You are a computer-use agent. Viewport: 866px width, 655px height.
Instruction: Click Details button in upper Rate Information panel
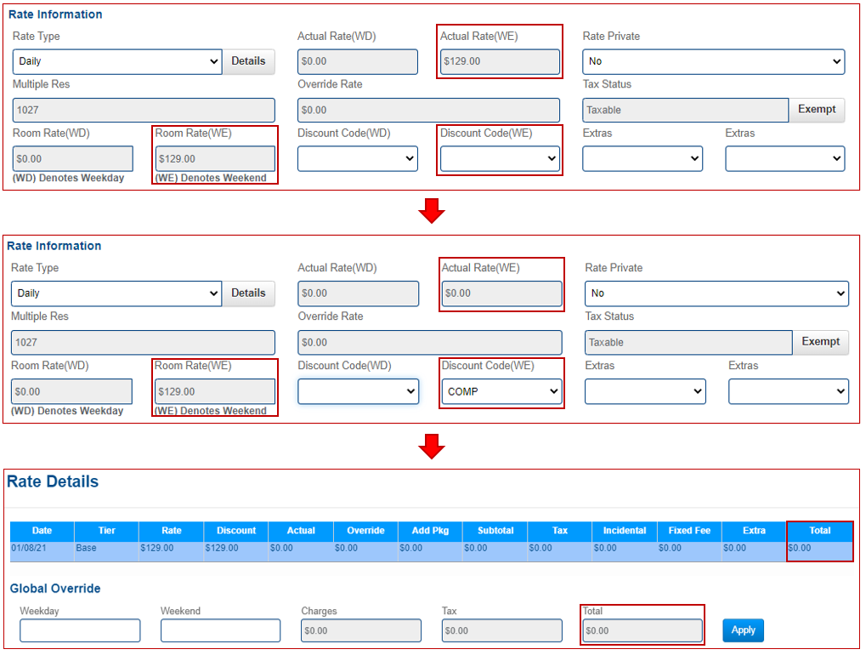248,61
